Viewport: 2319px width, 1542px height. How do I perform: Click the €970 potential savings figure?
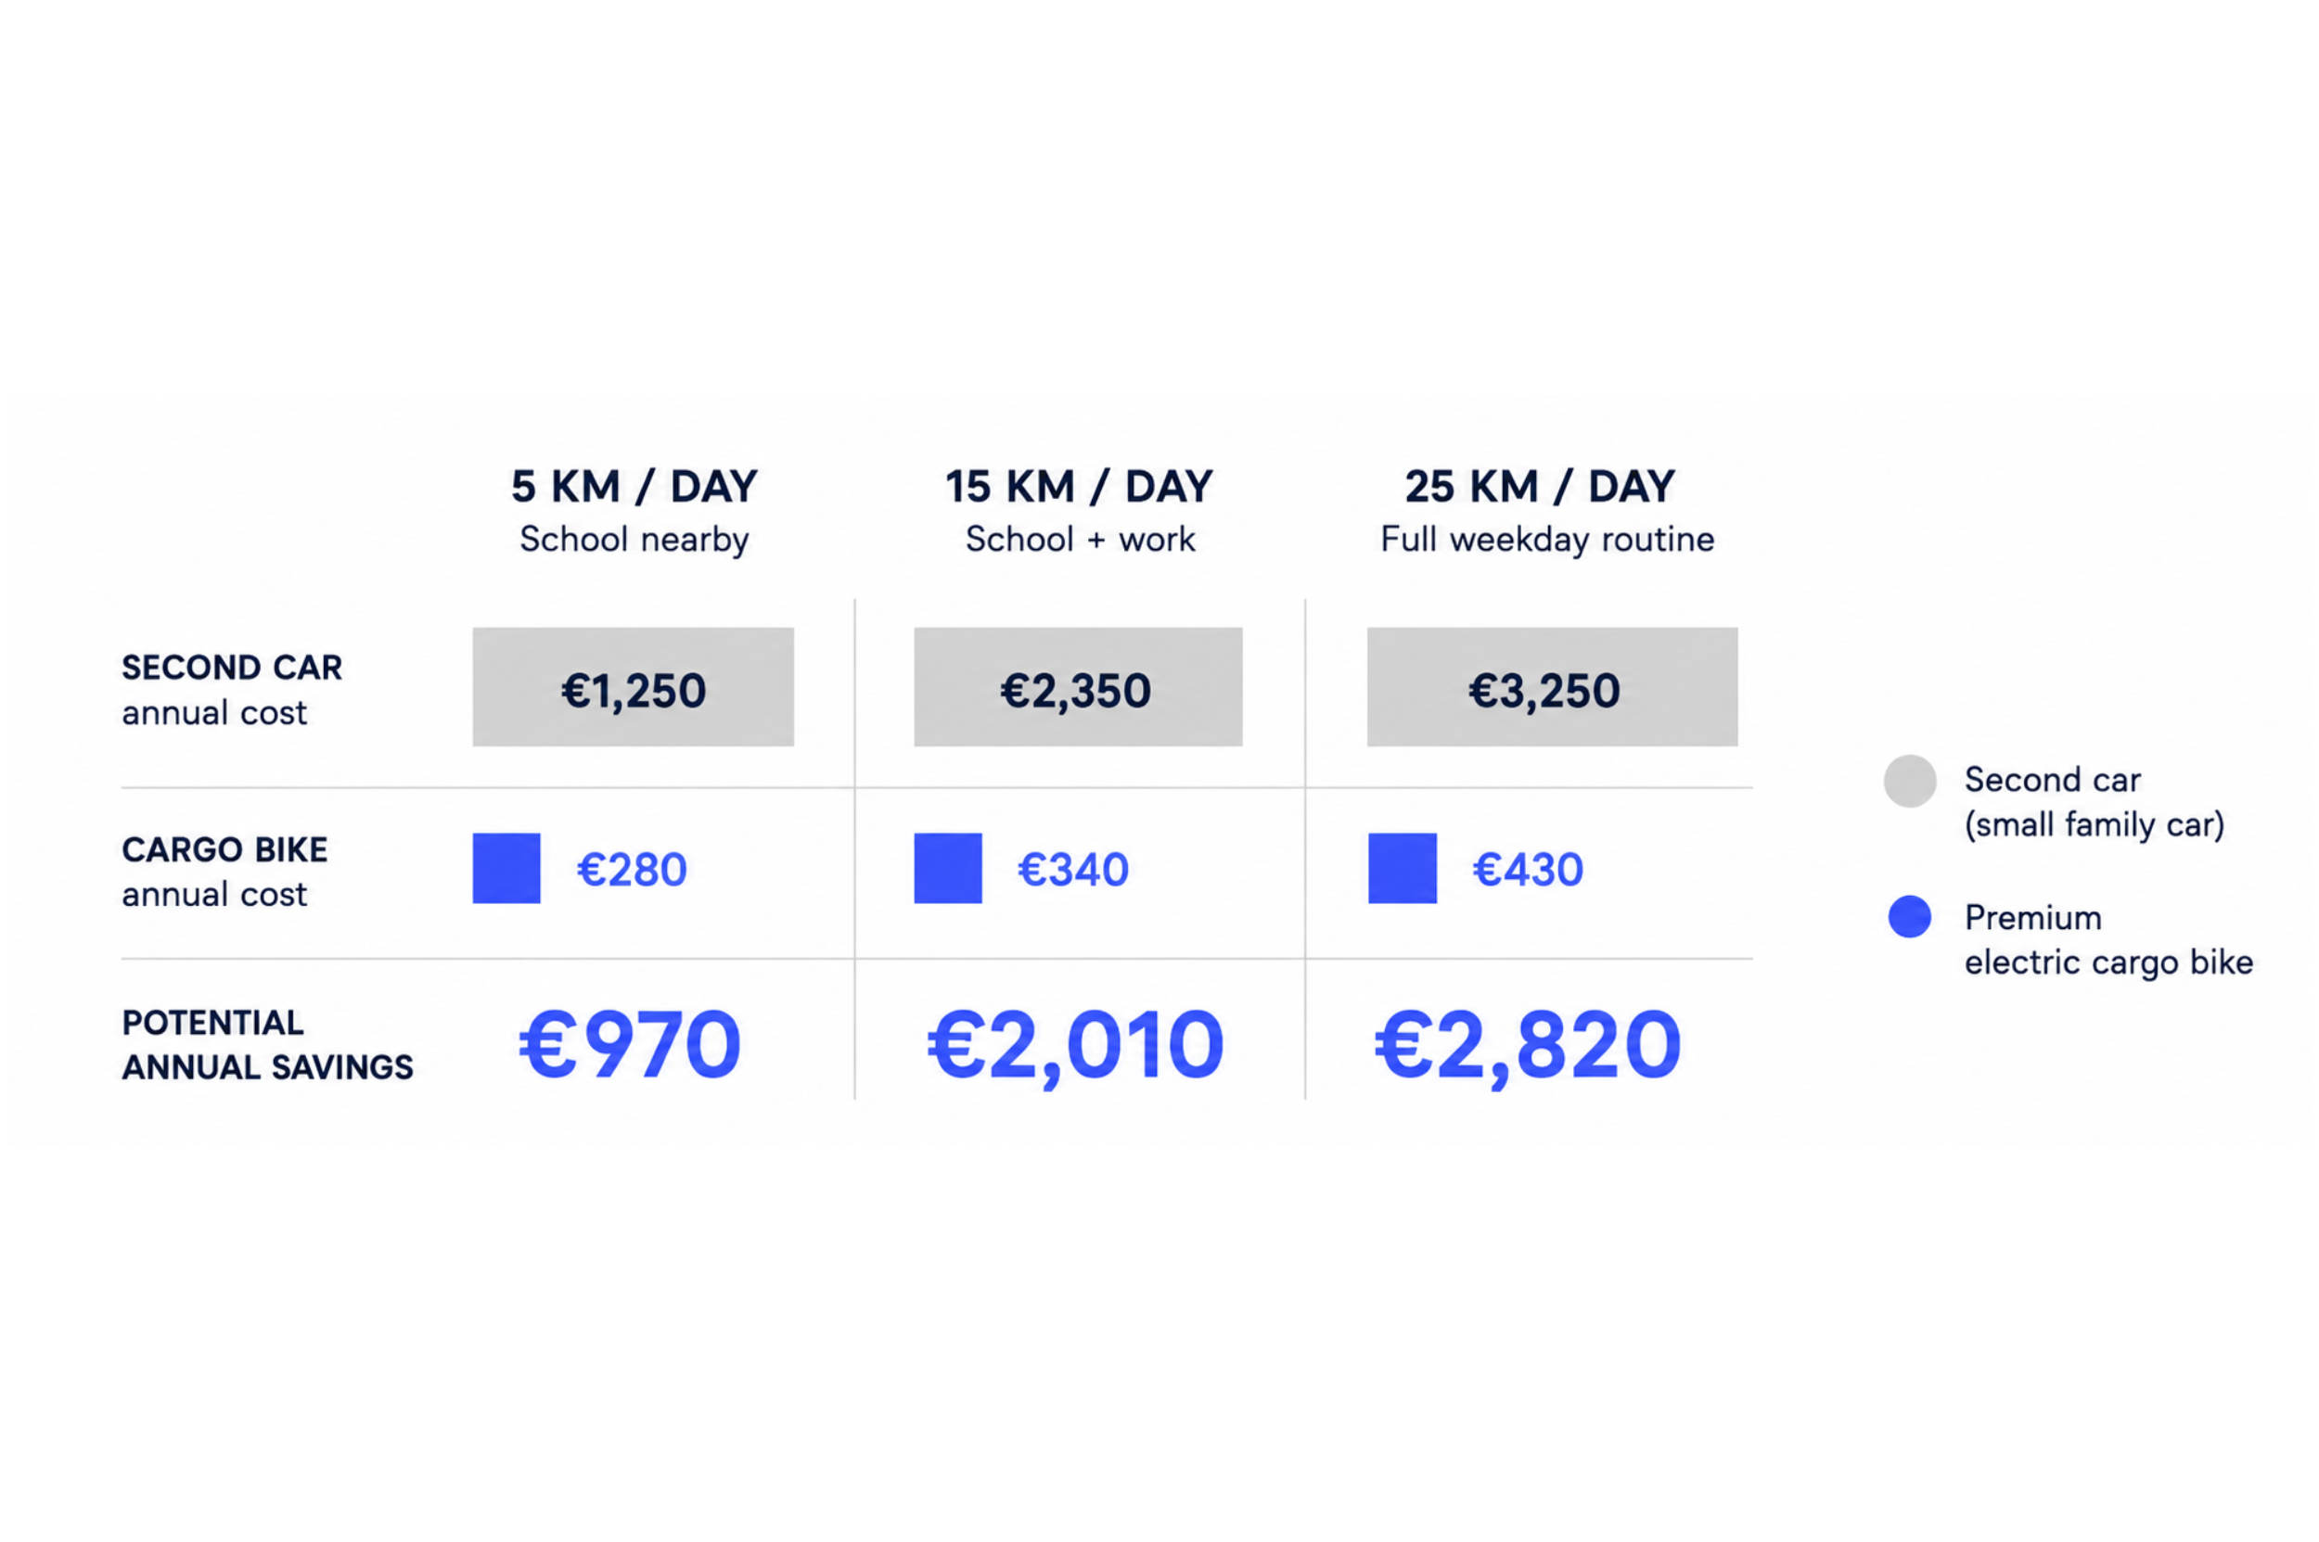[630, 1044]
